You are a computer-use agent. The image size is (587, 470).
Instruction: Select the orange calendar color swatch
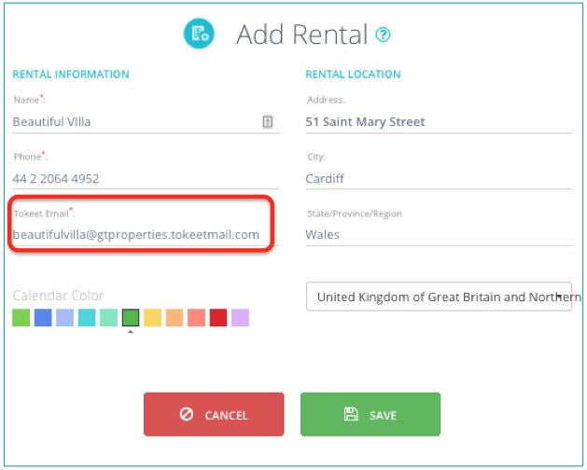pos(175,318)
